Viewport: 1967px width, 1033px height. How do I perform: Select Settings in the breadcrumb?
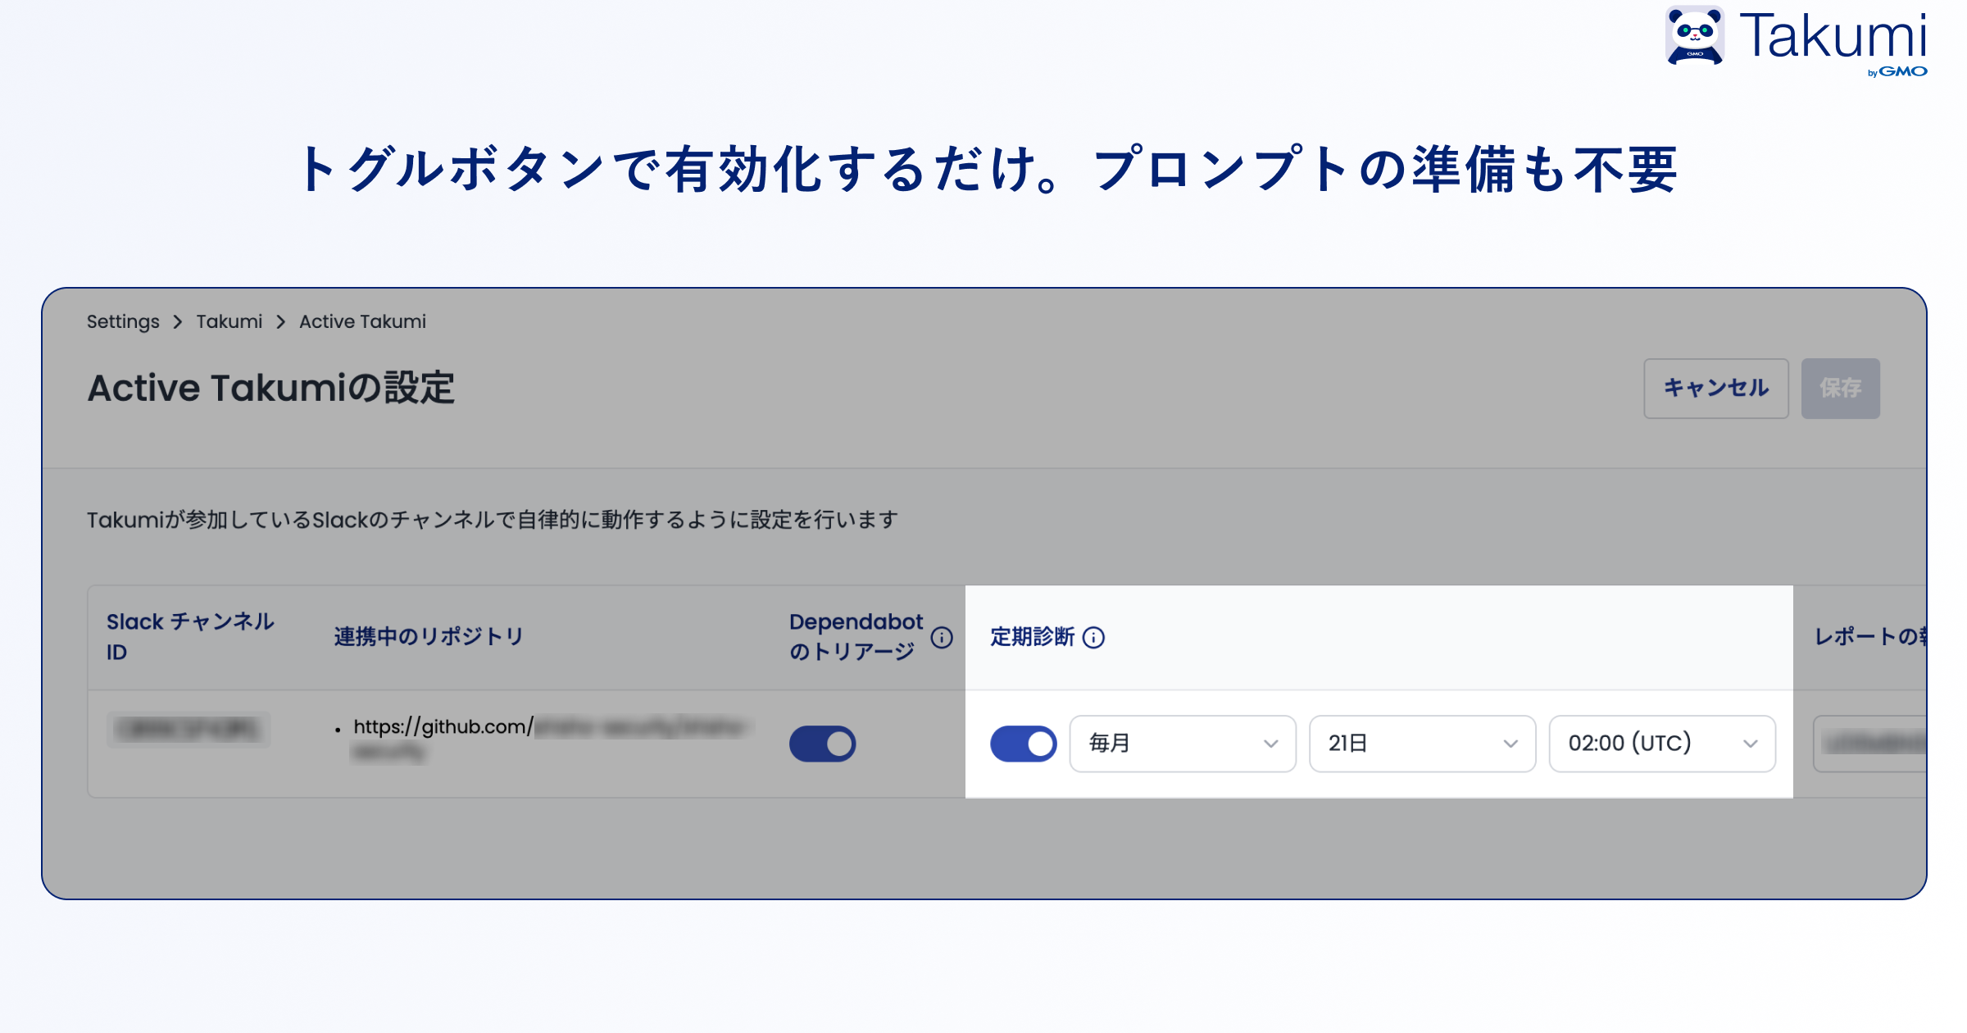[123, 321]
